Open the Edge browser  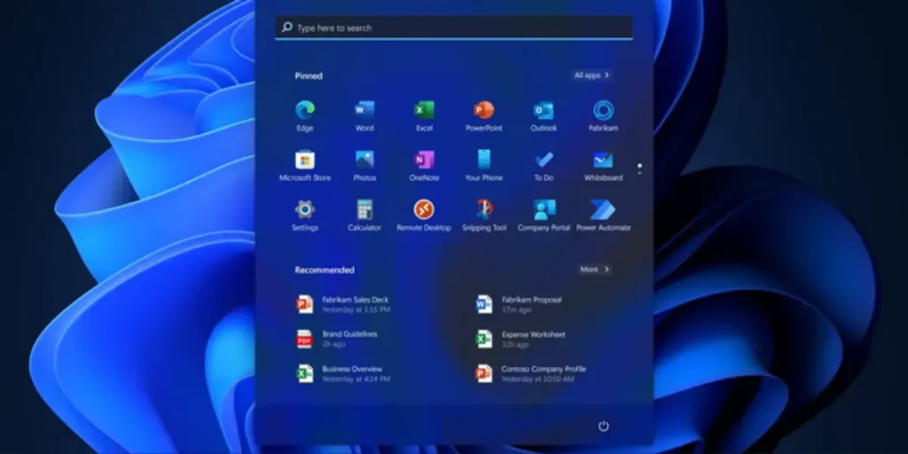click(305, 116)
